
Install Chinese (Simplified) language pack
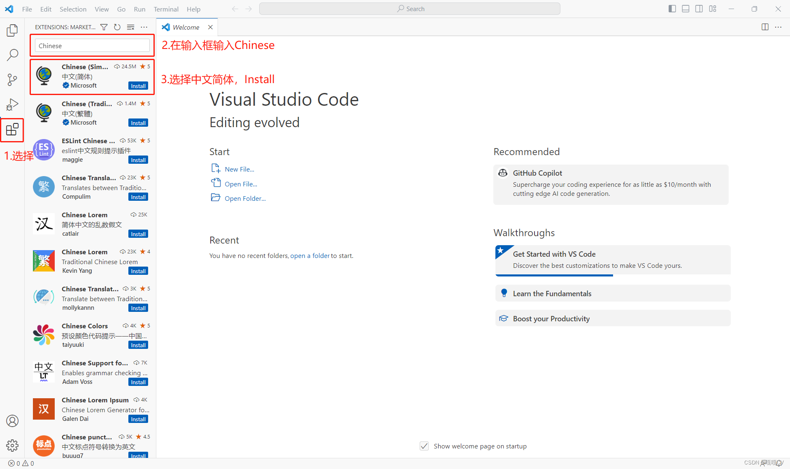pyautogui.click(x=138, y=86)
